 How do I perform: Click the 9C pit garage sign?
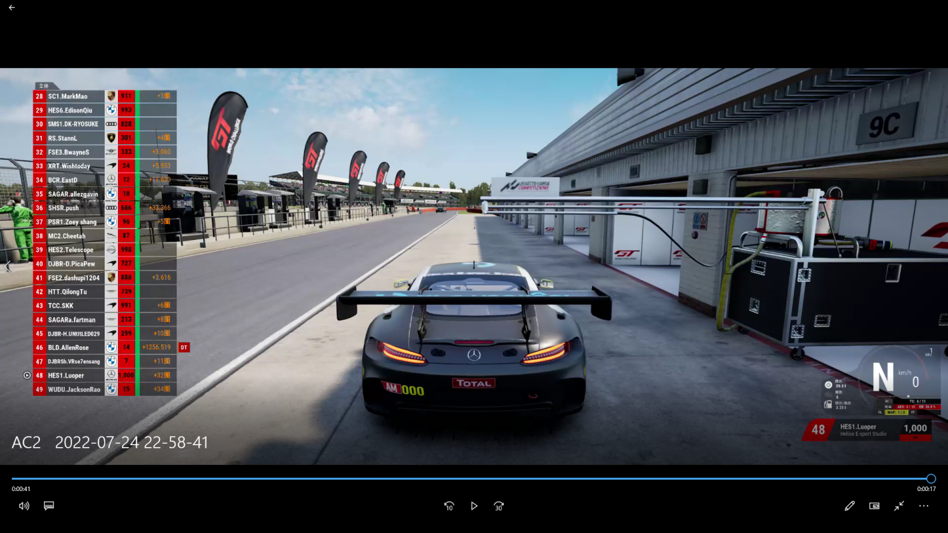[x=887, y=123]
